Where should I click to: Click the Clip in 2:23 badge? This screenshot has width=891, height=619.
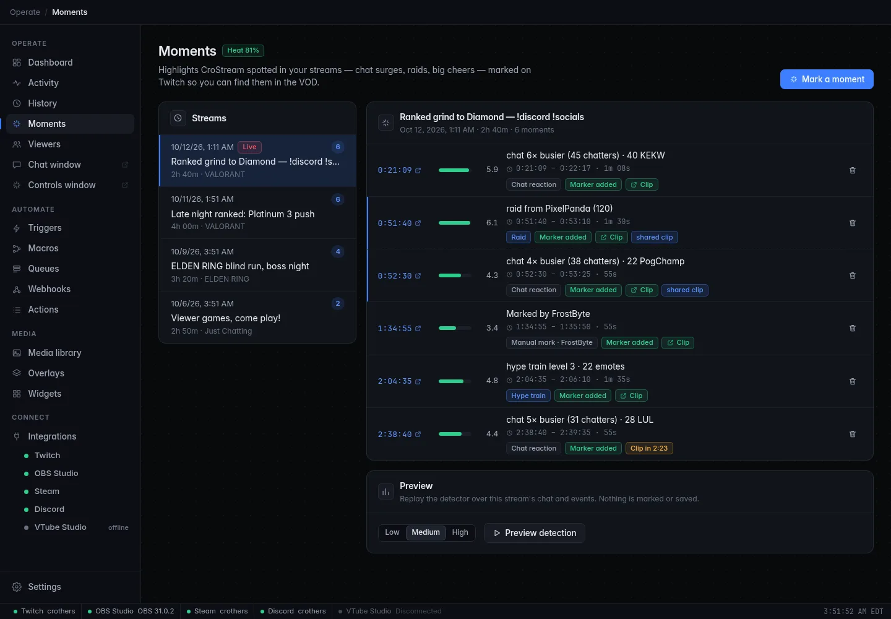[649, 448]
